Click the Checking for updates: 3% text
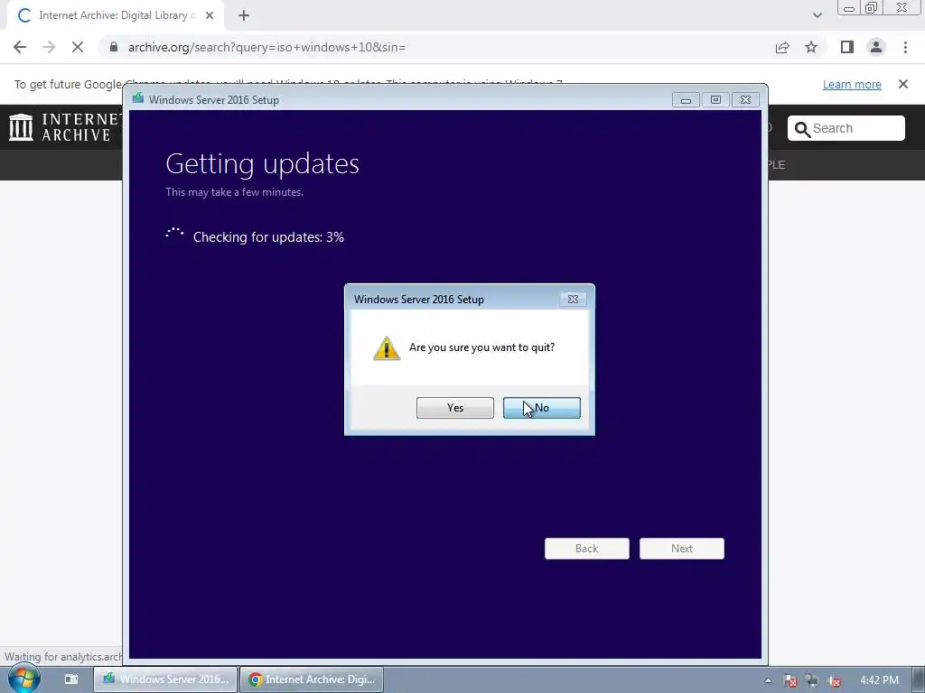The width and height of the screenshot is (925, 693). click(x=268, y=237)
